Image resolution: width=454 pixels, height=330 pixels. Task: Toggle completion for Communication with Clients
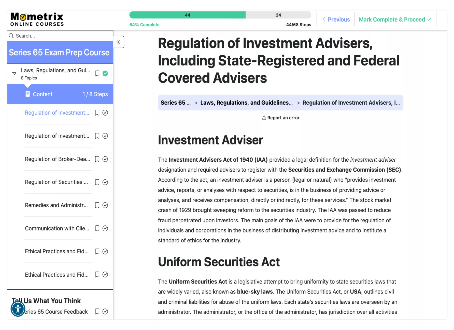click(105, 228)
